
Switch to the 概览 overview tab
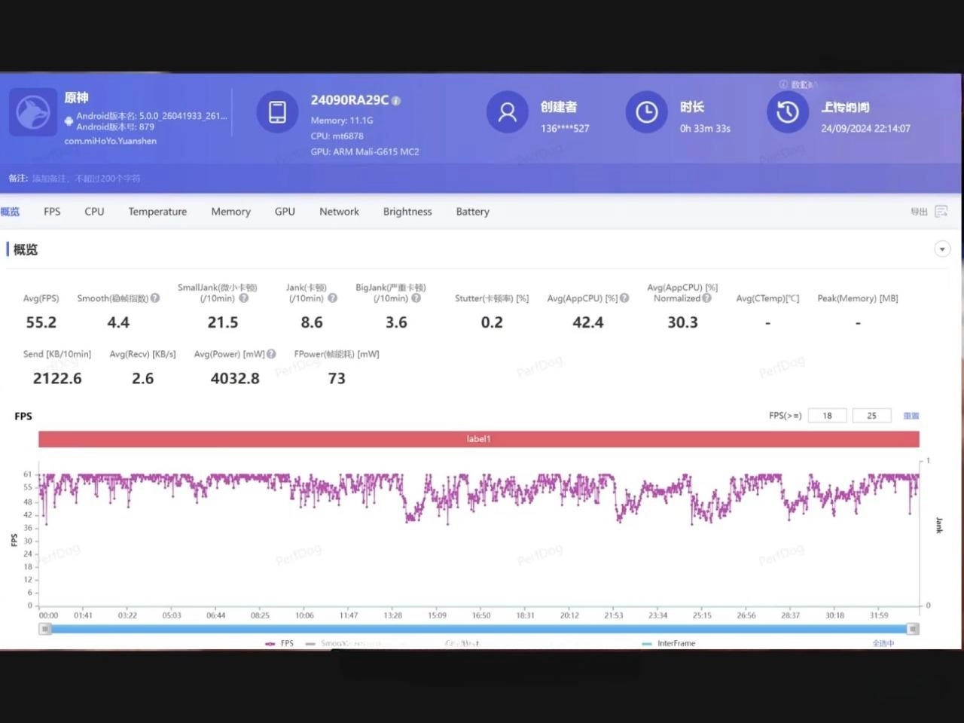[x=11, y=212]
